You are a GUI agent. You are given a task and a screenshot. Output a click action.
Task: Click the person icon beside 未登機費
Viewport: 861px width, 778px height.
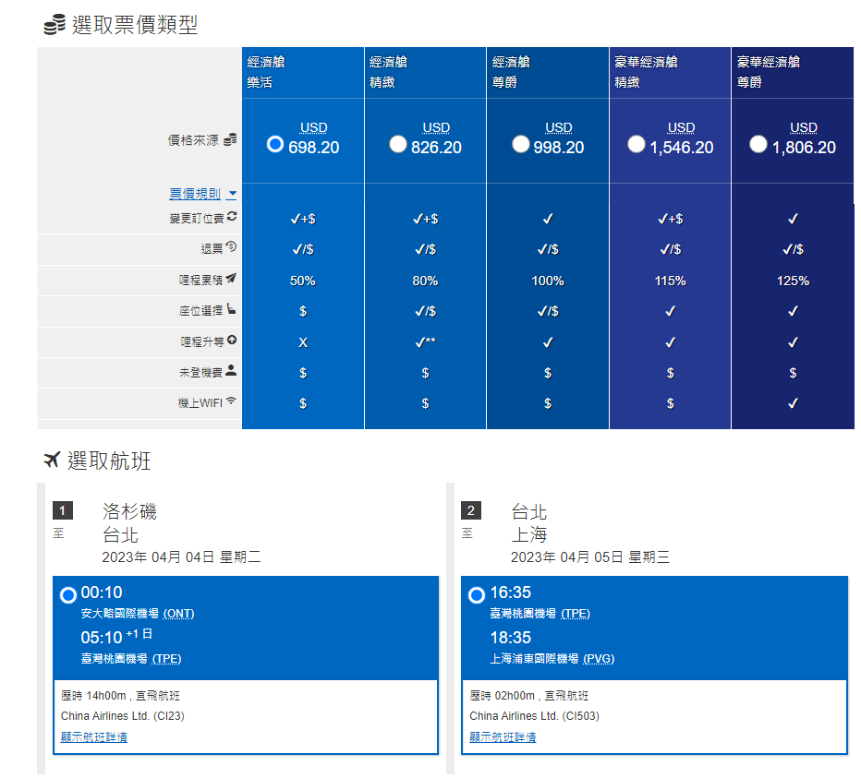[x=231, y=371]
